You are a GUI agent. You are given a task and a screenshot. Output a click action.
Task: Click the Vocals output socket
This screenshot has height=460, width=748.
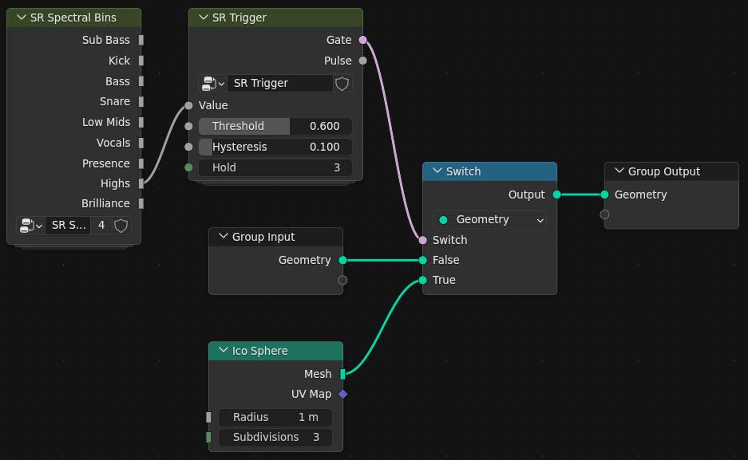141,143
